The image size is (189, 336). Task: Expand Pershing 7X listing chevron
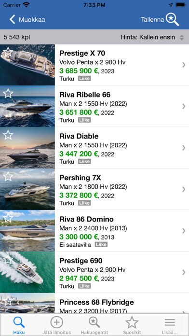tap(184, 189)
